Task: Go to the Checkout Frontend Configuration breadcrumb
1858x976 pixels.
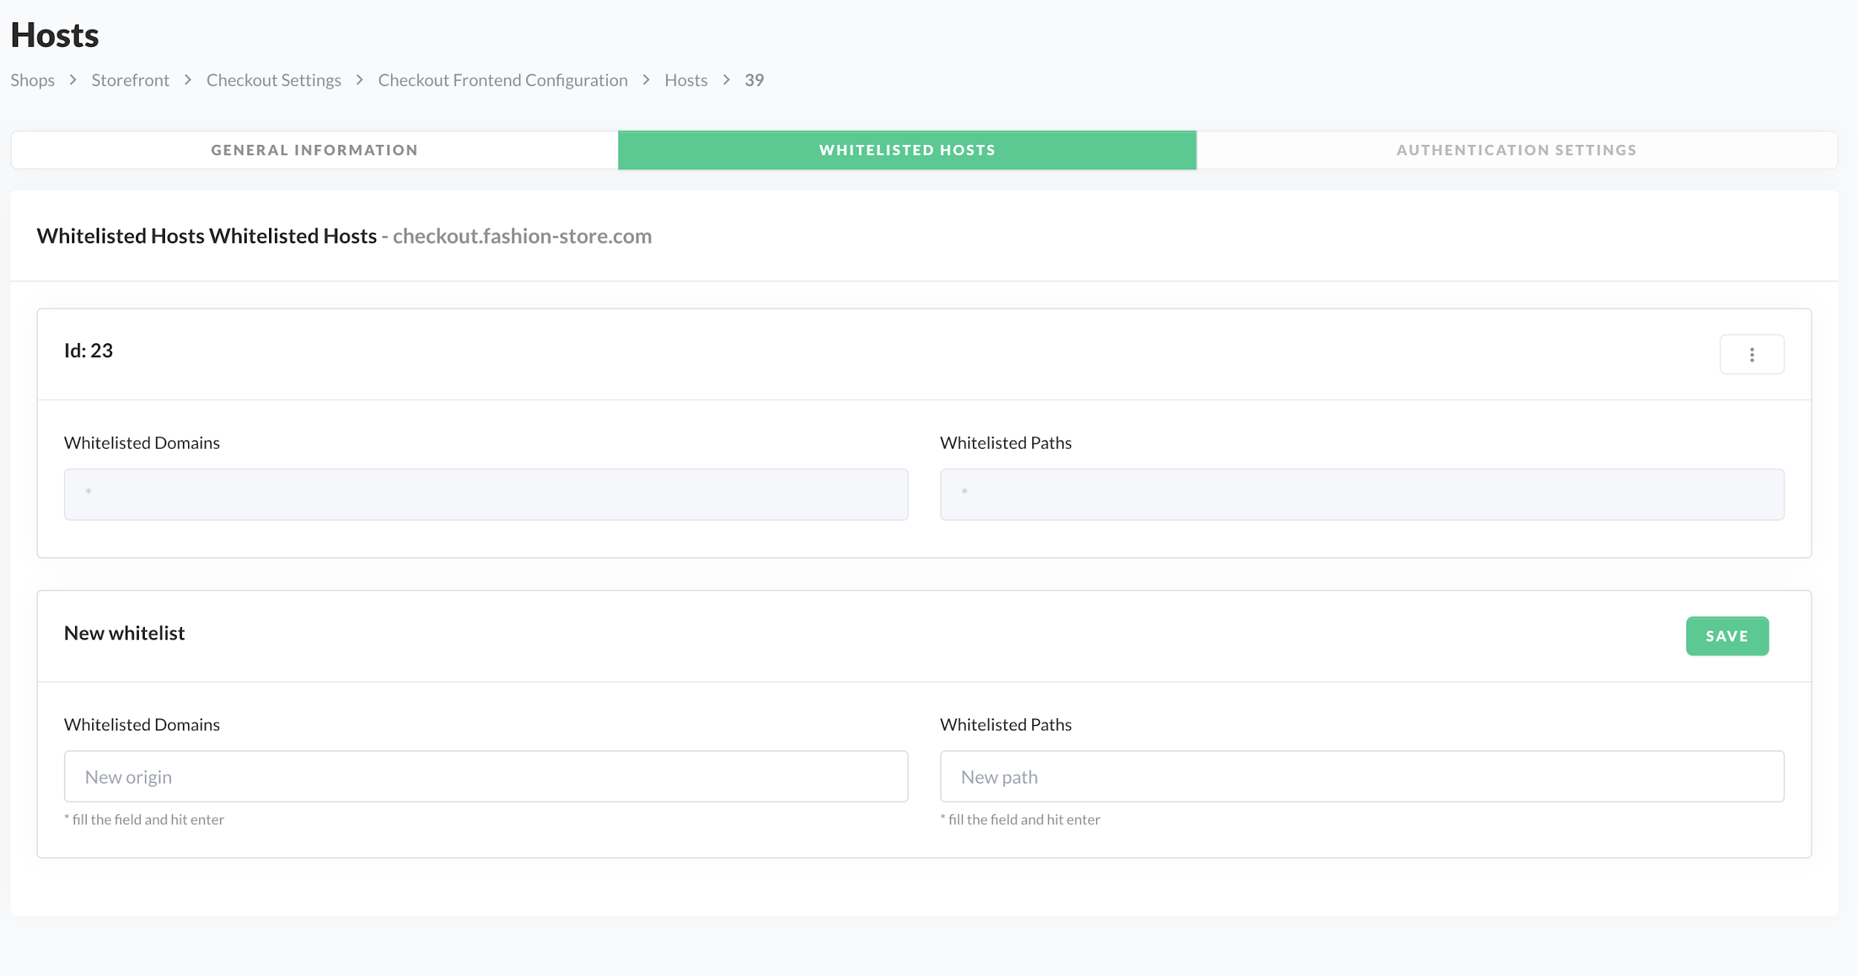Action: tap(502, 80)
